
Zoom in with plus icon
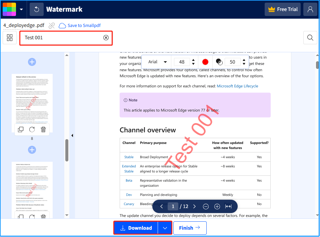pos(217,207)
